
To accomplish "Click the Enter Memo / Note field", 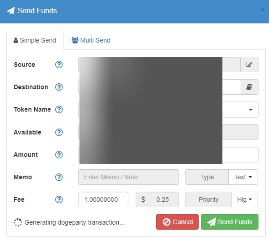I will click(128, 177).
